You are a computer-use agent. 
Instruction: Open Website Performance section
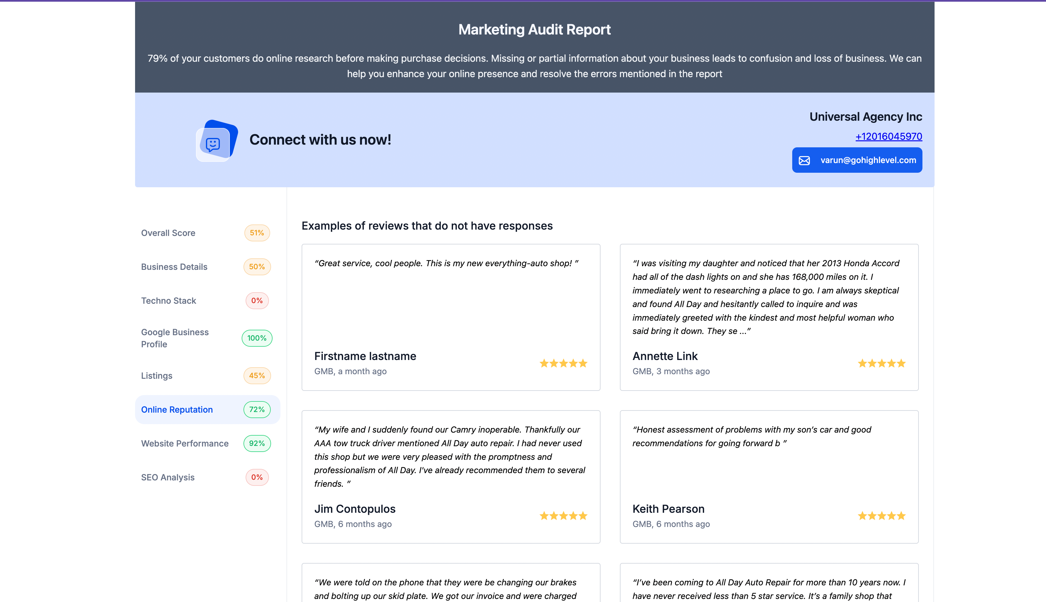tap(184, 443)
